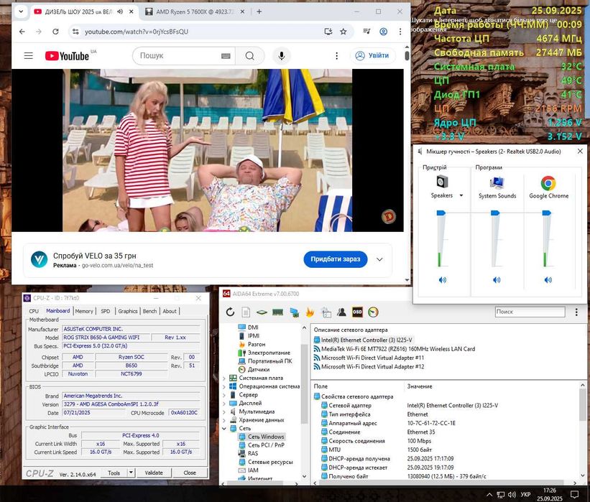Switch to AMD Ryzen 5 7600X browser tab
This screenshot has width=590, height=502.
(195, 11)
